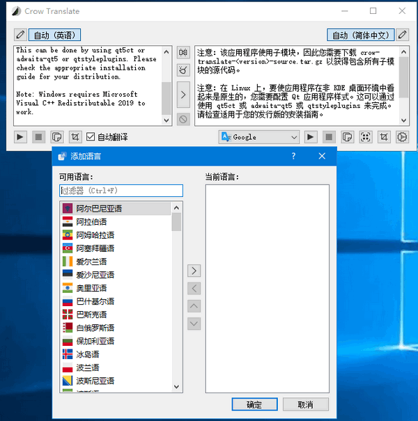This screenshot has width=418, height=421.
Task: Add selected language with right arrow button
Action: 194,271
